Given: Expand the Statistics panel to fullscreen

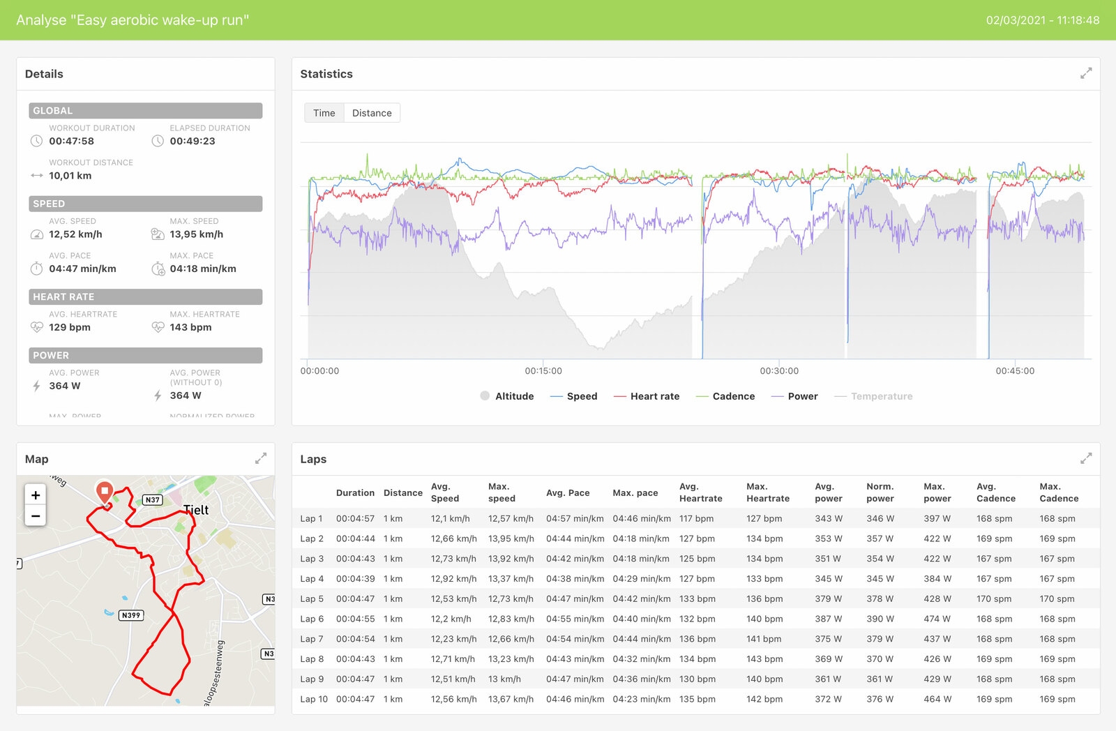Looking at the screenshot, I should (x=1086, y=73).
